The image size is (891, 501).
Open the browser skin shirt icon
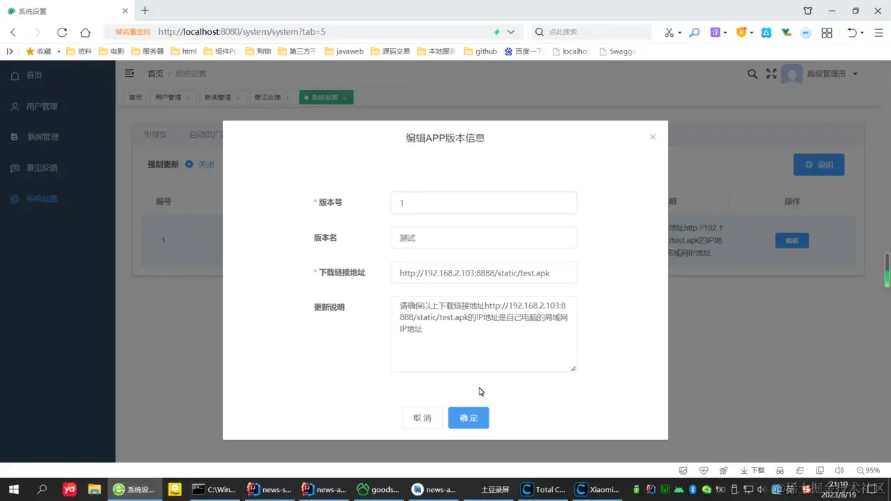tap(807, 10)
